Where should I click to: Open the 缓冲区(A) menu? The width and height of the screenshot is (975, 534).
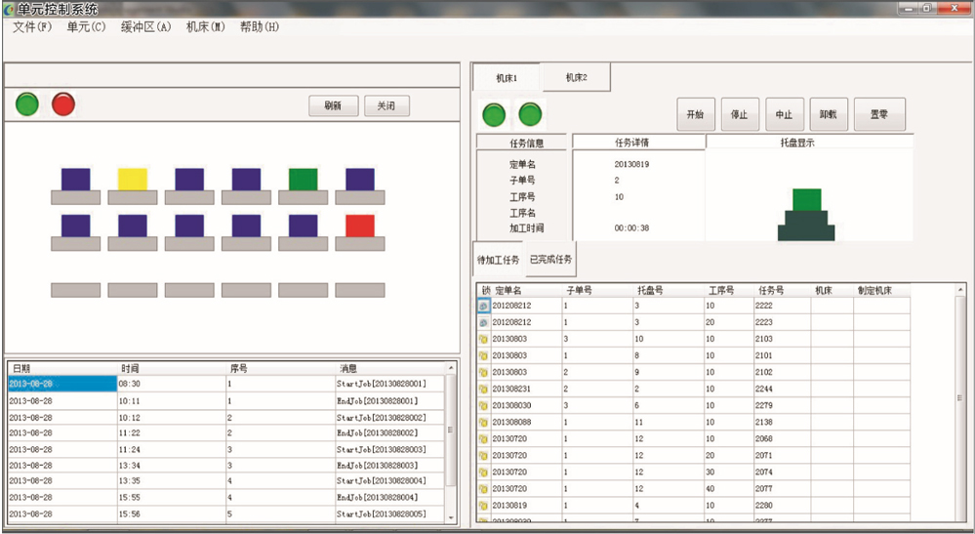coord(145,27)
